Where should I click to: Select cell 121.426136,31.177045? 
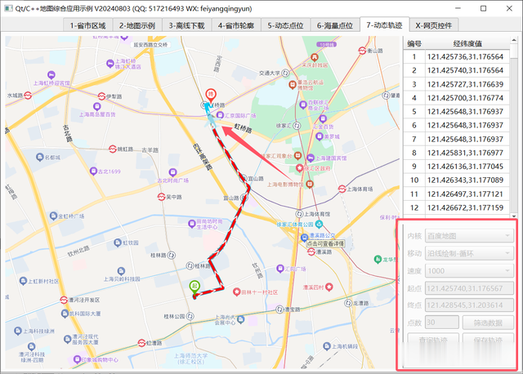click(467, 167)
